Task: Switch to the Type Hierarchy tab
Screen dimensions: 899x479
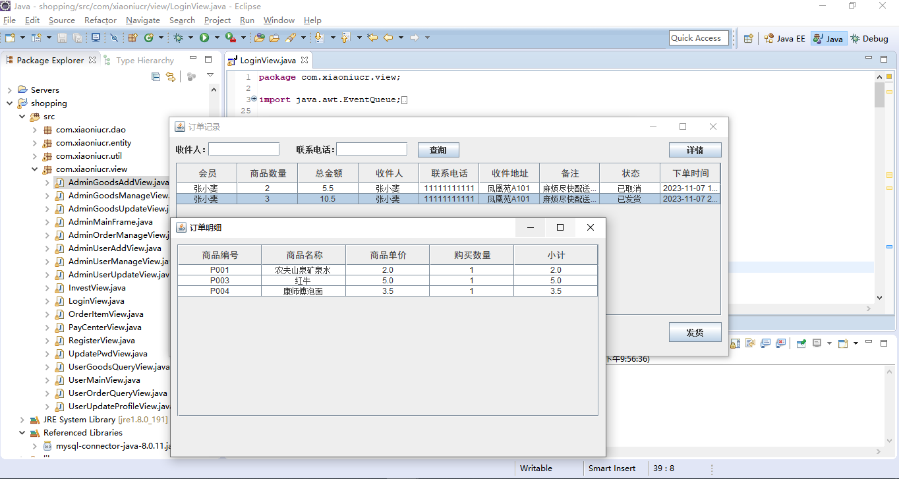Action: [x=138, y=60]
